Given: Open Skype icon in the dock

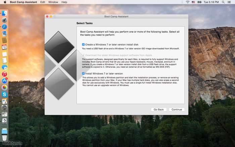Looking at the screenshot, I should tap(4, 94).
